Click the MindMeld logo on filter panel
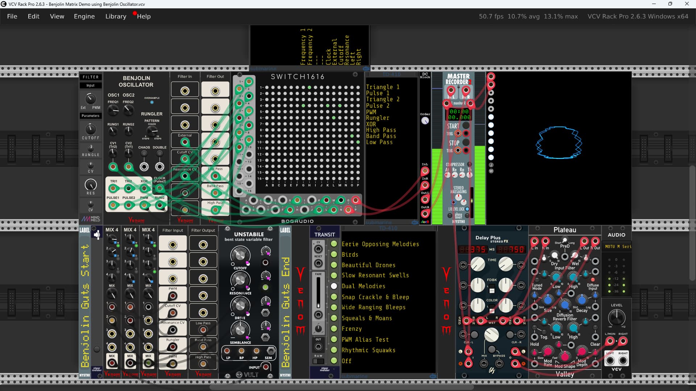The height and width of the screenshot is (391, 696). tap(91, 219)
